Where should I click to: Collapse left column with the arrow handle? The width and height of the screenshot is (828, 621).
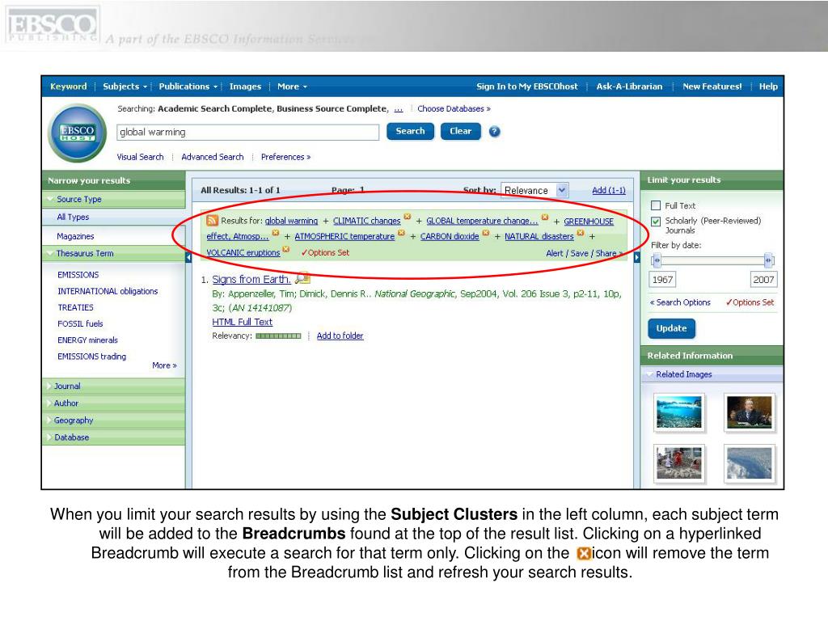pyautogui.click(x=188, y=257)
